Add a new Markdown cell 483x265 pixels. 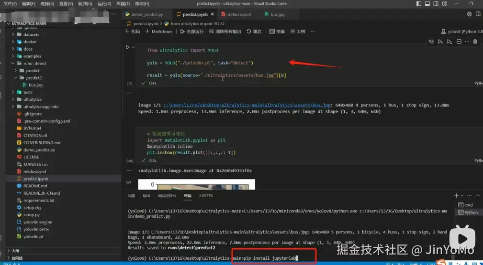tap(158, 32)
